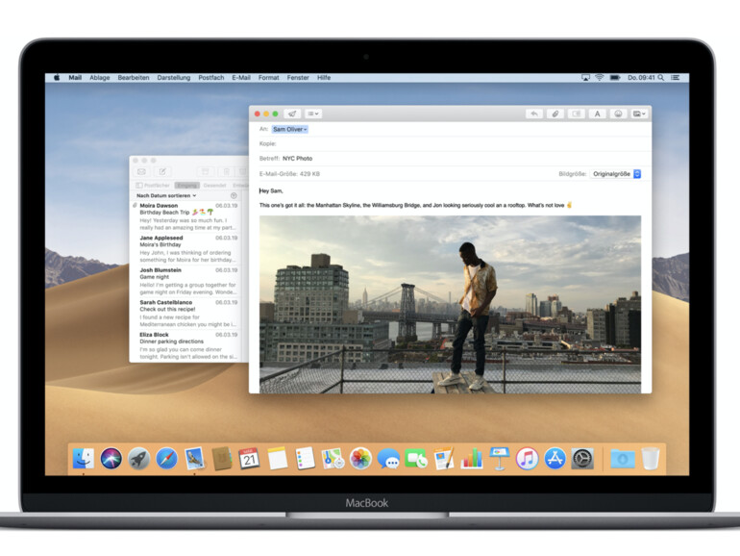Image resolution: width=740 pixels, height=556 pixels.
Task: Click the Kopie field
Action: [450, 143]
